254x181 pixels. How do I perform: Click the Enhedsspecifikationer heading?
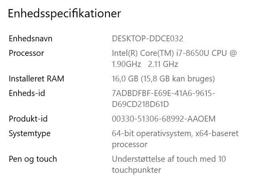65,13
